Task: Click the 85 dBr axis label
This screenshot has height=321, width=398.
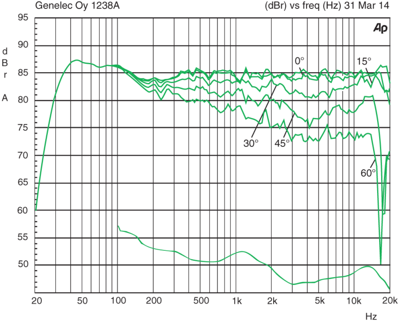Action: (x=22, y=72)
